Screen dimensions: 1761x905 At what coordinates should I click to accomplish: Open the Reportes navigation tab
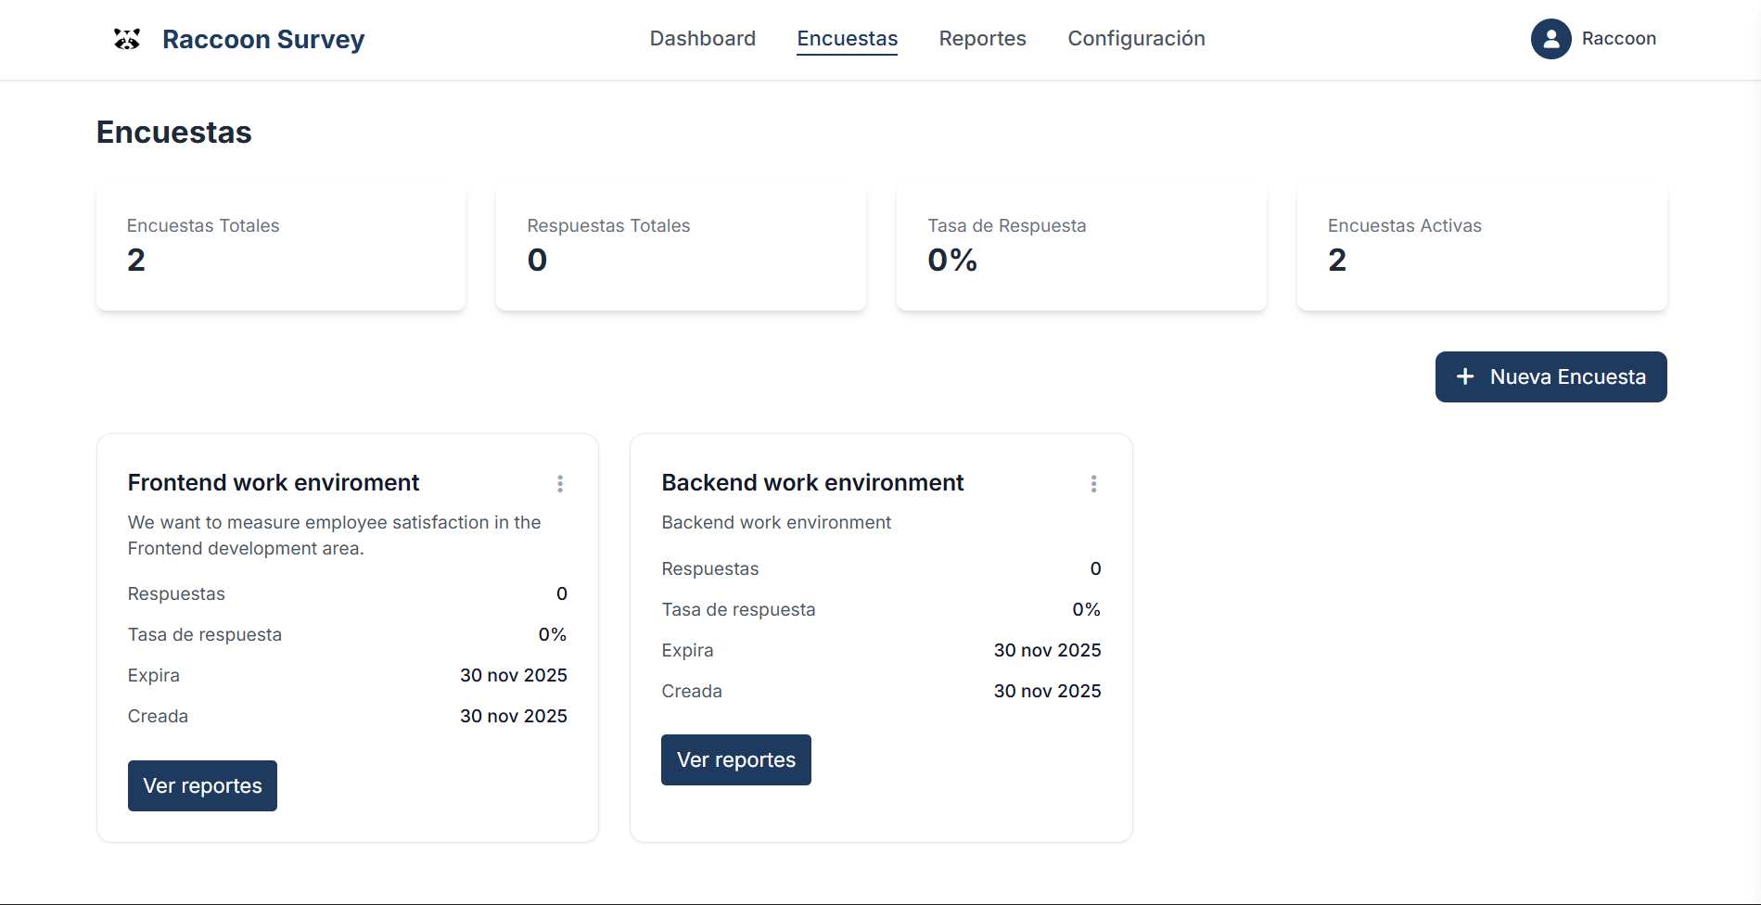point(982,39)
